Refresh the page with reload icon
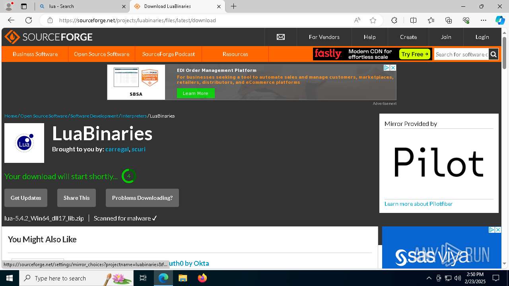Image resolution: width=509 pixels, height=286 pixels. click(29, 20)
